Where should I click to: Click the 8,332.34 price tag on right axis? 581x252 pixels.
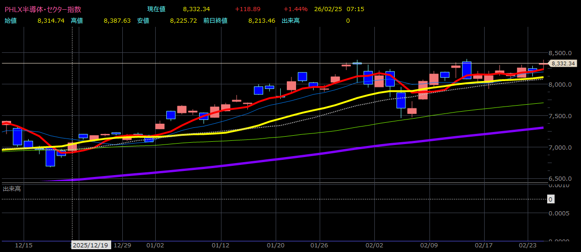[562, 63]
